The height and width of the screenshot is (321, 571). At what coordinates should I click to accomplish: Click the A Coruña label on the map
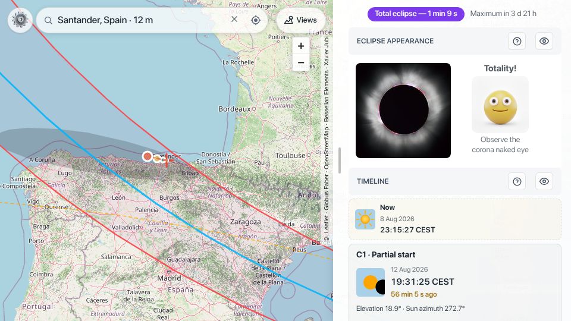click(x=42, y=159)
